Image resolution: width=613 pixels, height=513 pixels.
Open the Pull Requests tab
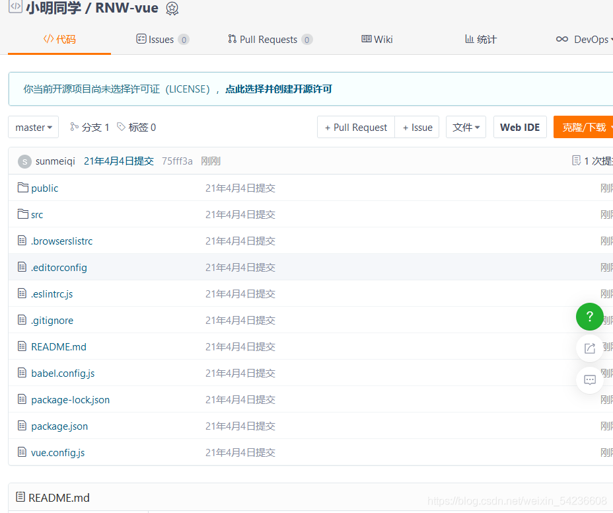coord(270,40)
